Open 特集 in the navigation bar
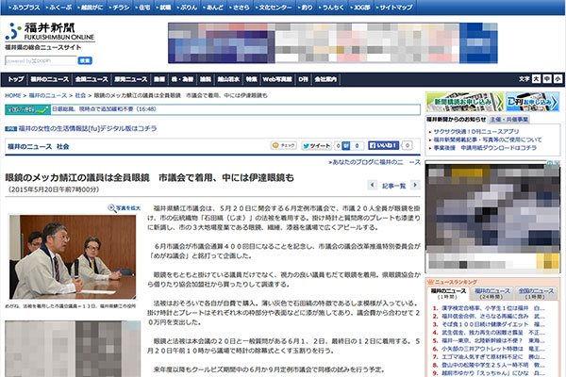566x377 pixels. click(x=251, y=79)
